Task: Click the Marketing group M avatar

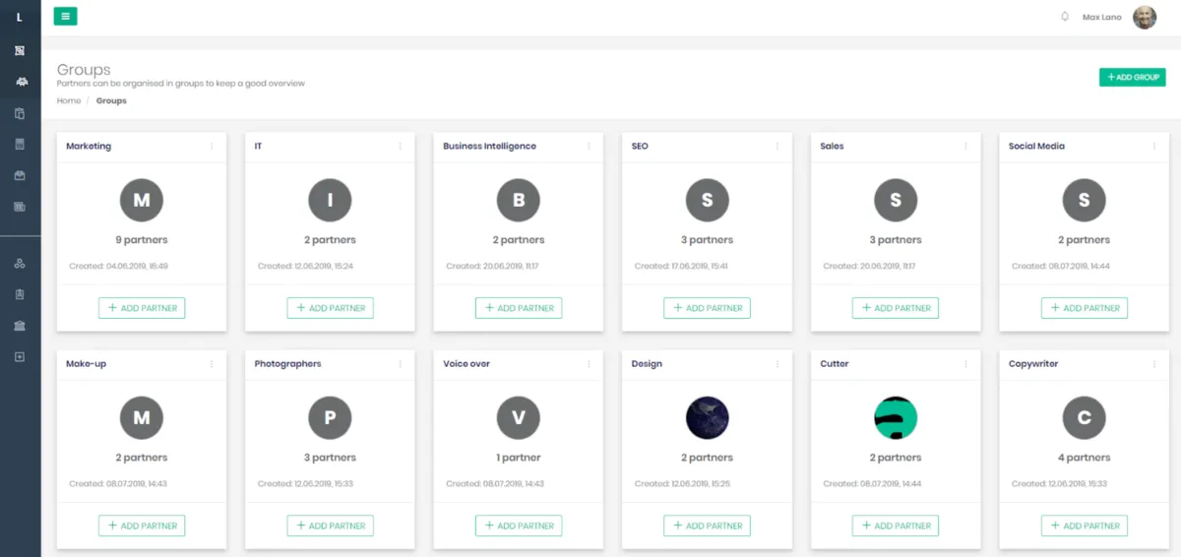Action: tap(142, 201)
